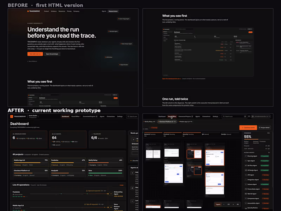The image size is (281, 211).
Task: Click the Onboarding Agent timeline badge icon
Action: pyautogui.click(x=111, y=194)
